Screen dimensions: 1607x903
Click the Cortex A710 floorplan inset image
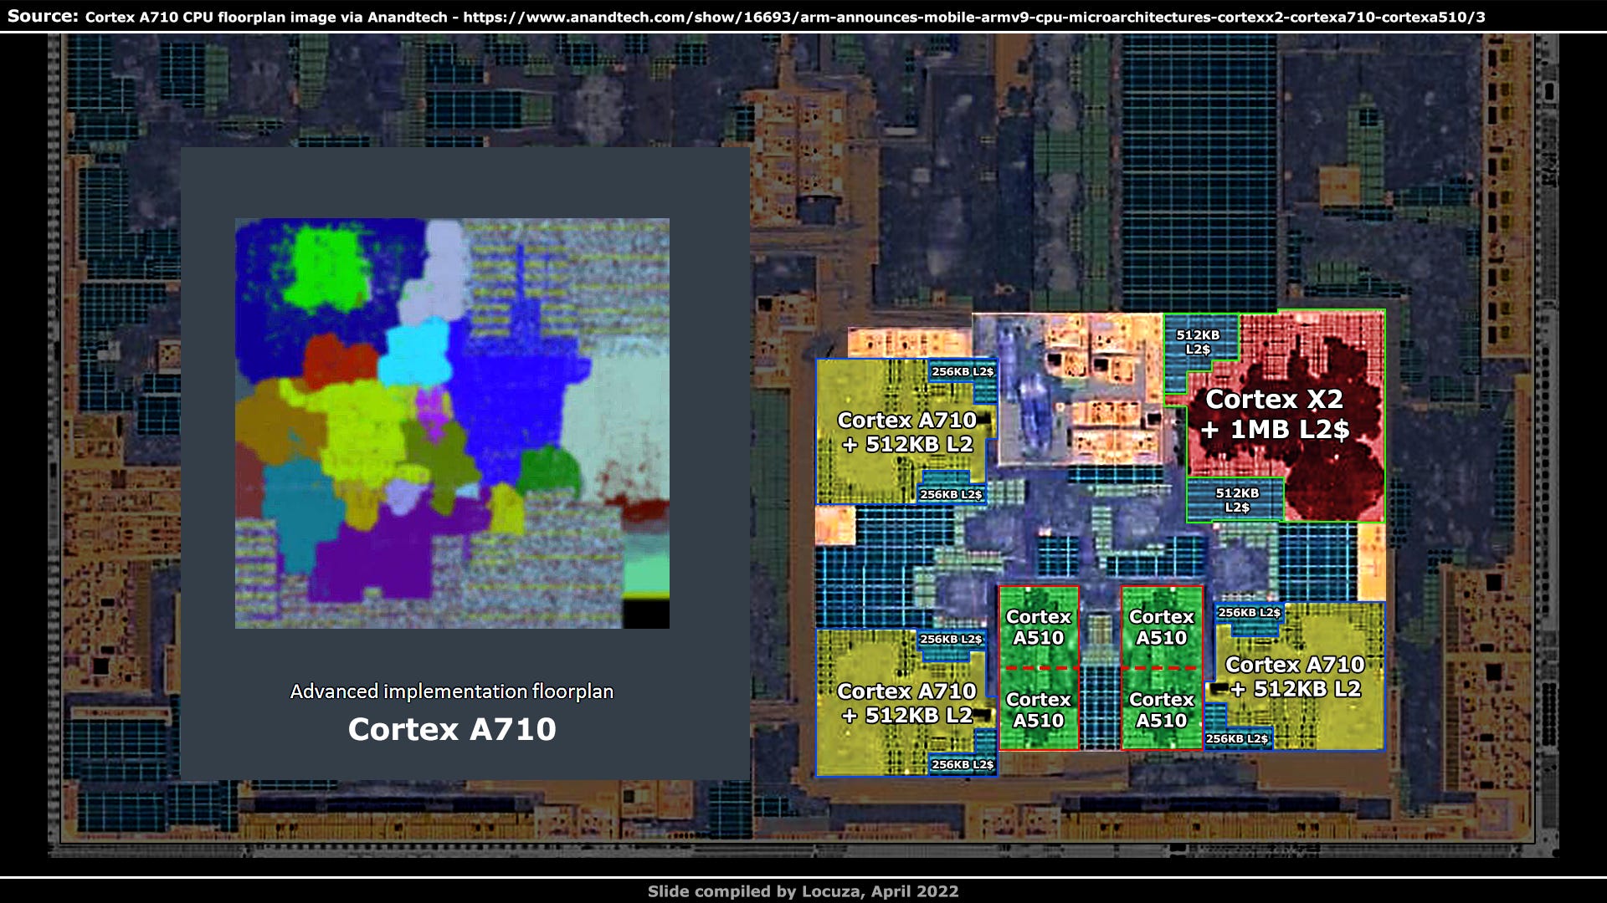[x=452, y=422]
